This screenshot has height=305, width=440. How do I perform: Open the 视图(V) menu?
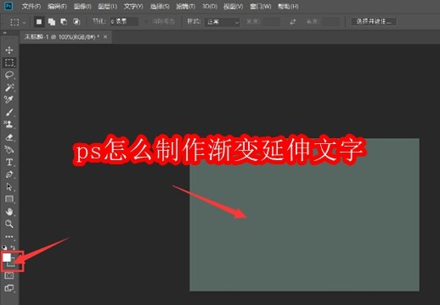pyautogui.click(x=233, y=6)
